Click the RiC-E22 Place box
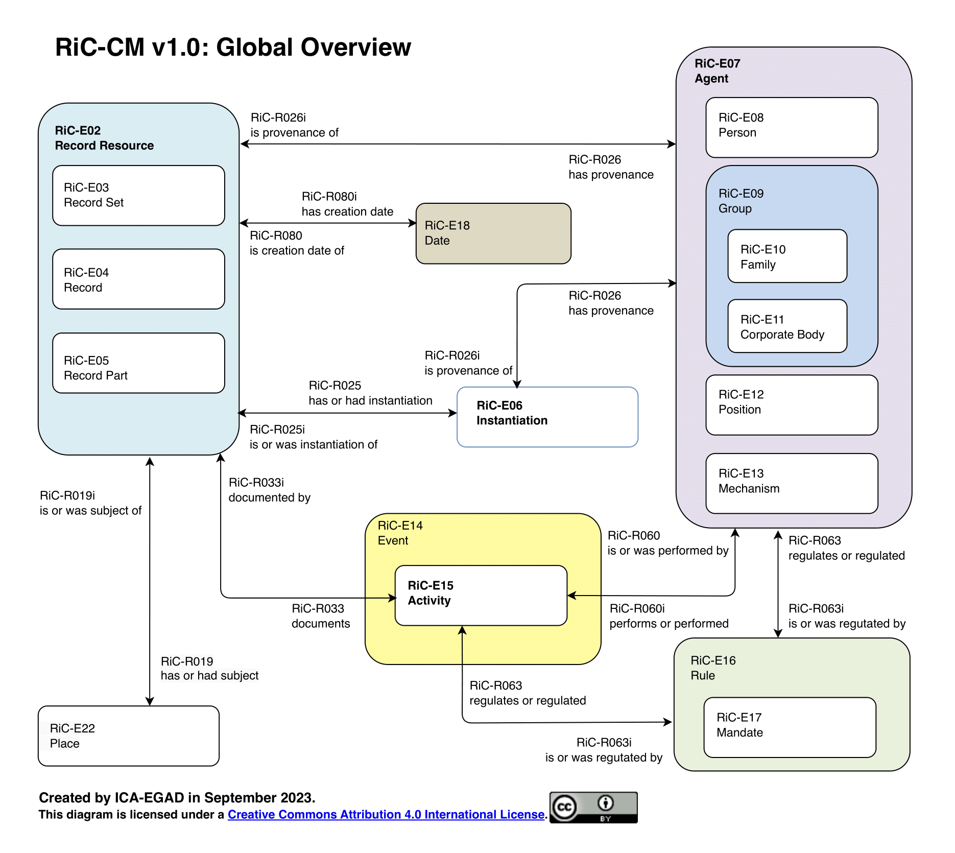955x853 pixels. pos(129,736)
